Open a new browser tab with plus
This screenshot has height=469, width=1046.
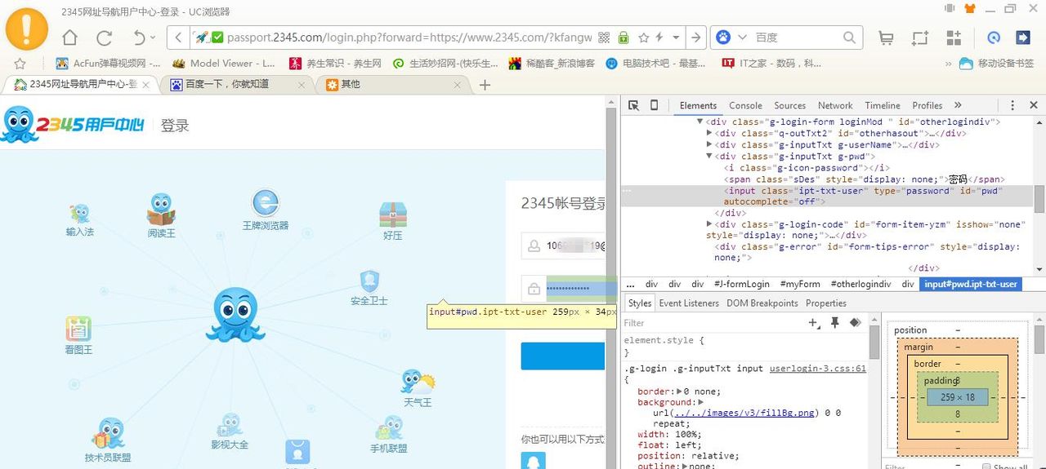pos(485,84)
